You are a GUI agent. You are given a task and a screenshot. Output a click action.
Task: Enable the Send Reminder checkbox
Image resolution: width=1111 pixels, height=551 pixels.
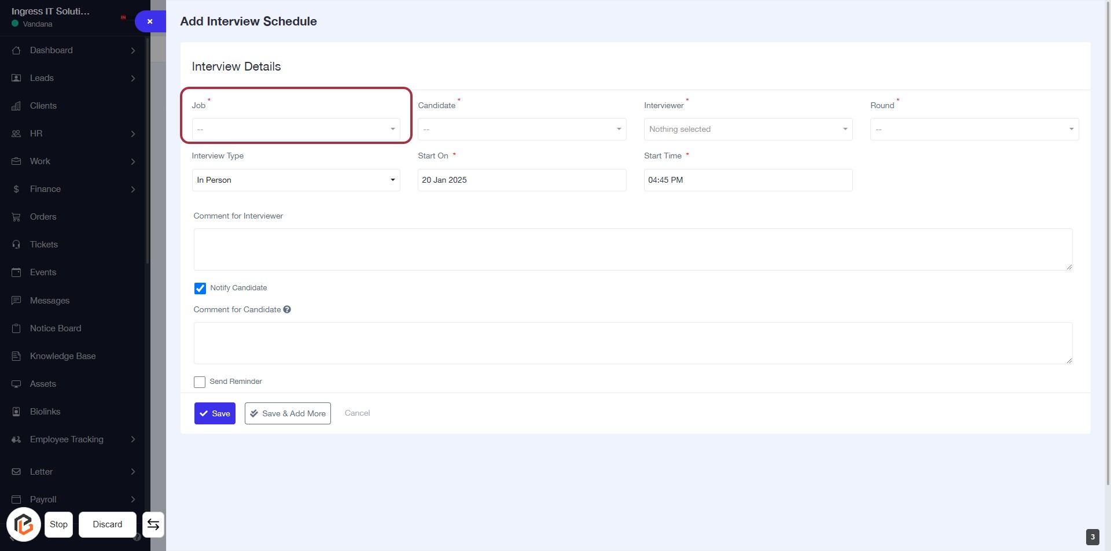(200, 382)
